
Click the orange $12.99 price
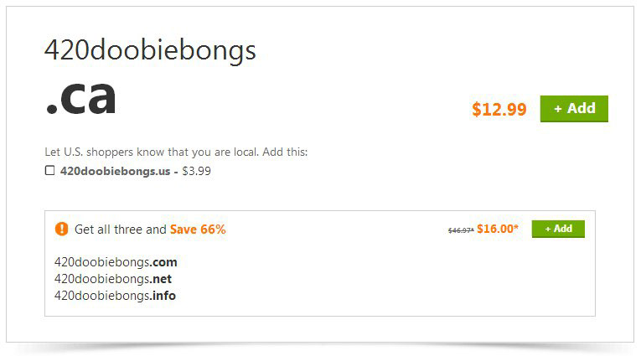click(x=499, y=109)
